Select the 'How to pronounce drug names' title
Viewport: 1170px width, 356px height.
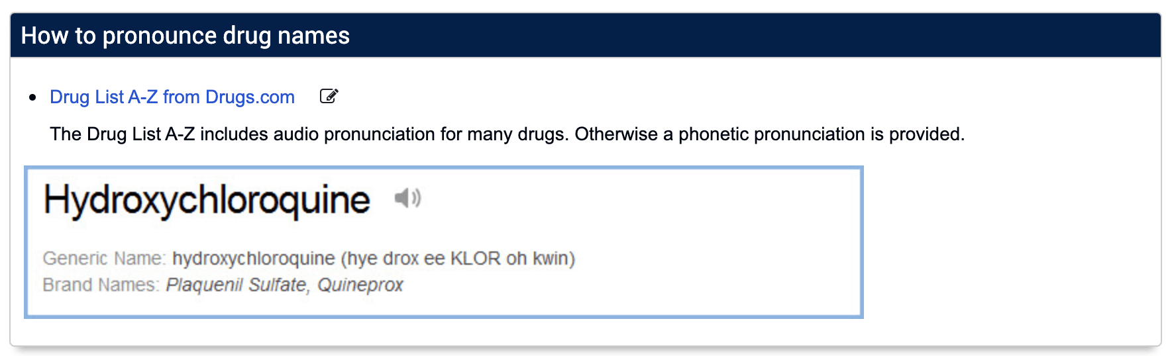186,35
